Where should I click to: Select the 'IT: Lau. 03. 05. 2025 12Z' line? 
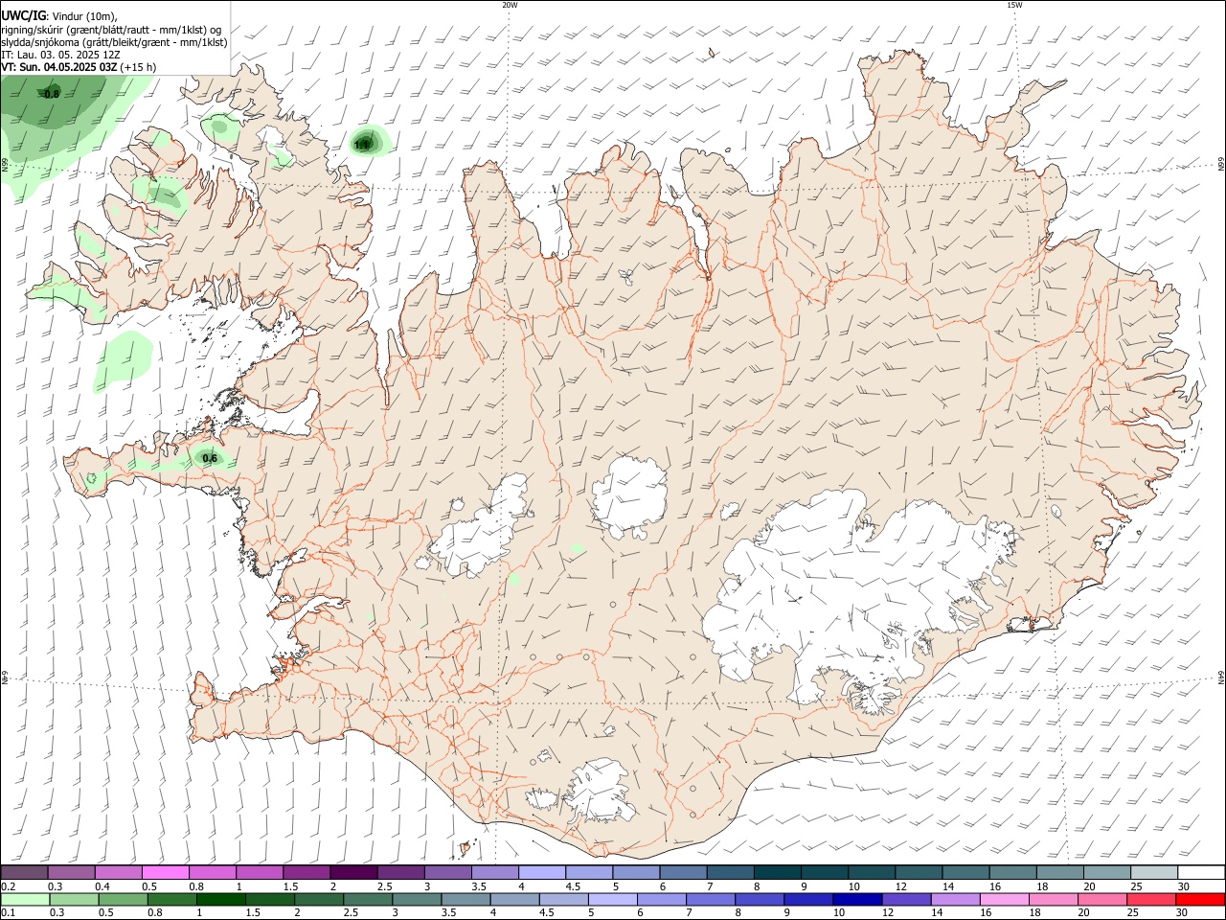pyautogui.click(x=60, y=55)
